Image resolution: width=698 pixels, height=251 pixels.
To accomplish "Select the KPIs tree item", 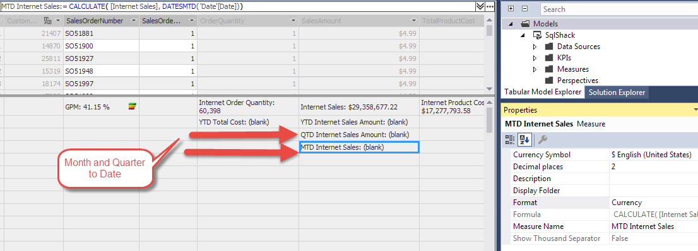I will point(564,58).
